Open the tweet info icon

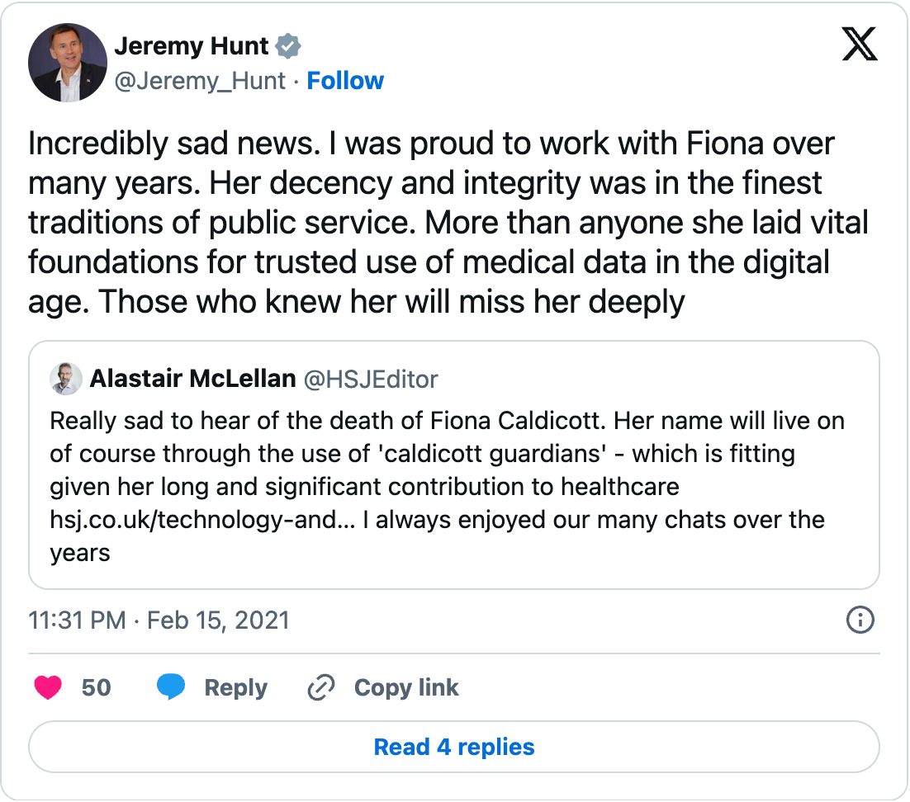[x=860, y=620]
